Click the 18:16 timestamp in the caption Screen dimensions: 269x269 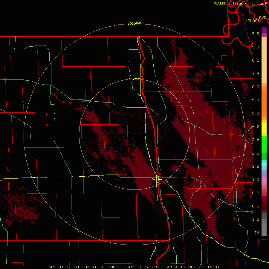214,267
